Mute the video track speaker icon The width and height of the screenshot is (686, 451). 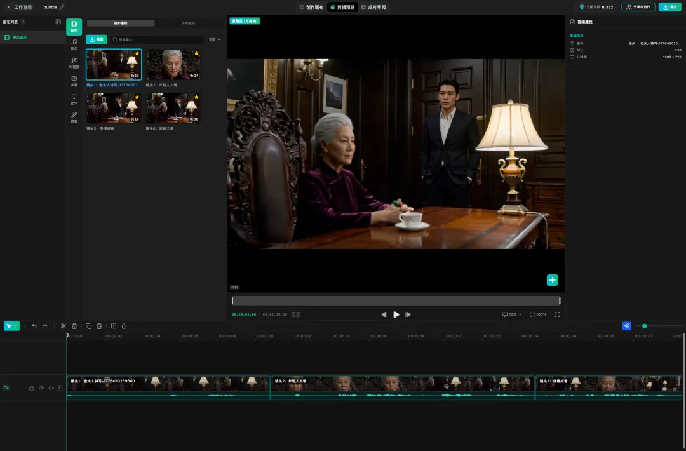(x=51, y=388)
